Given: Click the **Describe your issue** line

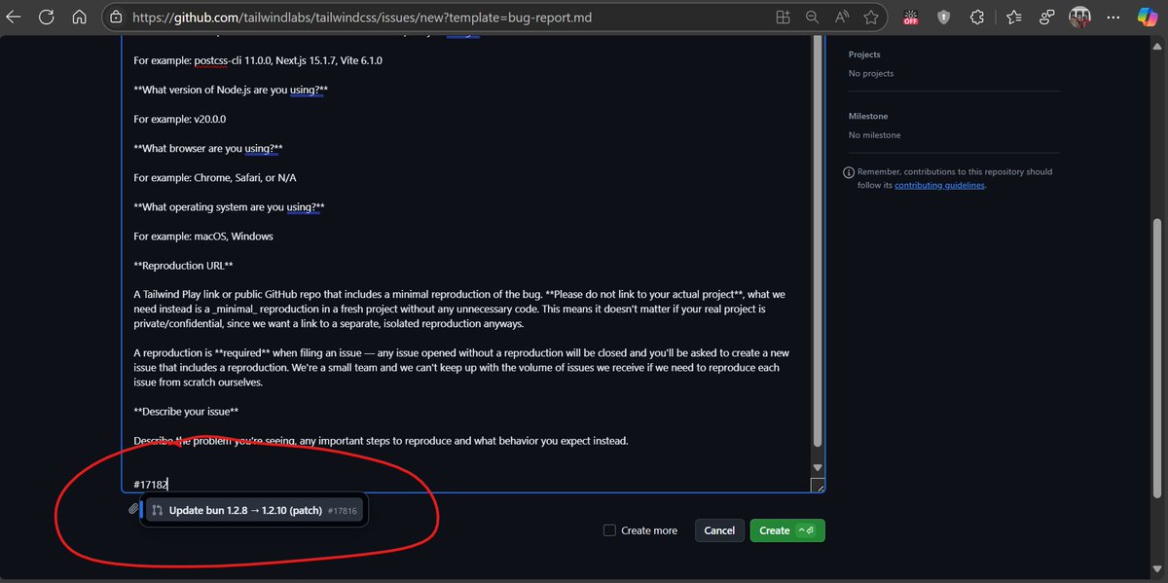Looking at the screenshot, I should [x=186, y=411].
